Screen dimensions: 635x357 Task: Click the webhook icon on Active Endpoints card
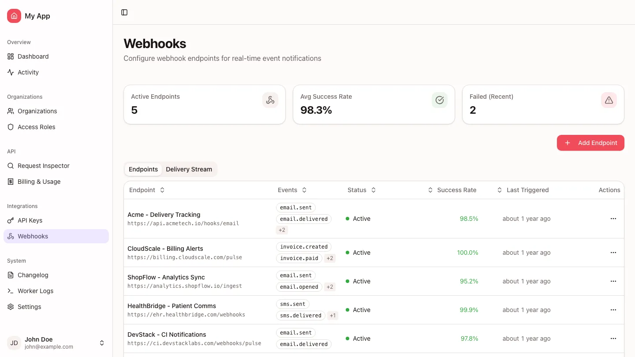(x=270, y=100)
